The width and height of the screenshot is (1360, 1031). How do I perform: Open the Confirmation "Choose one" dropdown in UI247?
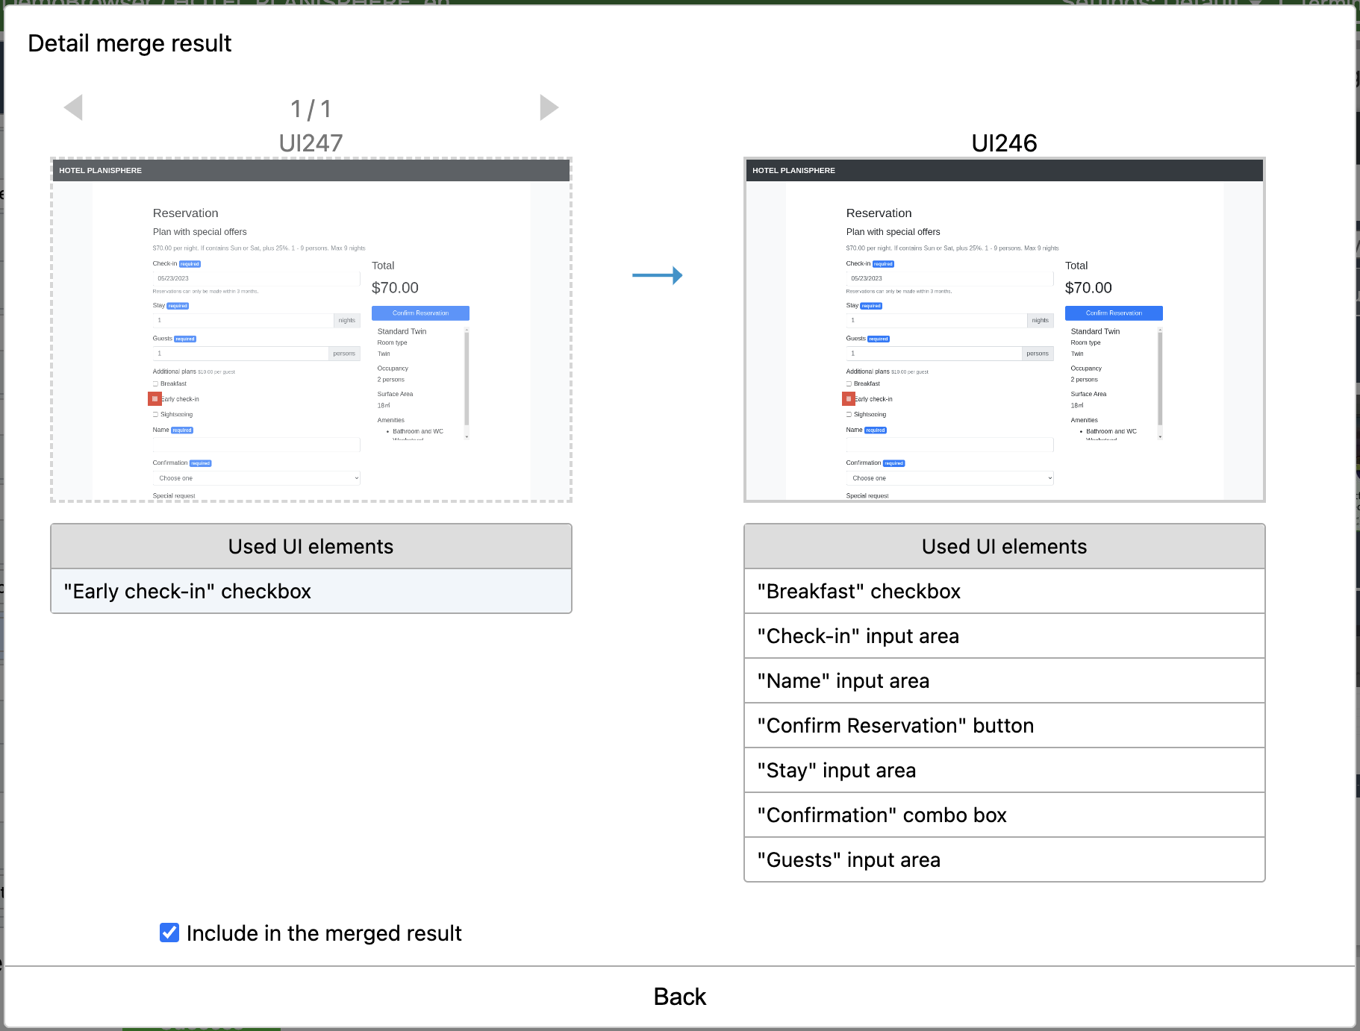(256, 477)
